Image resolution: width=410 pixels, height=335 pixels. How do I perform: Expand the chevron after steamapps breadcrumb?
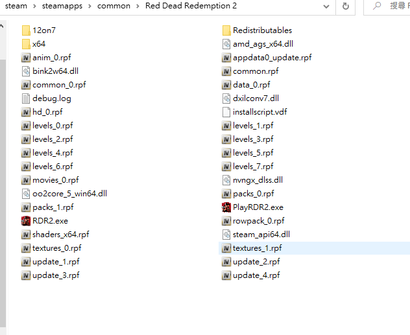(90, 6)
